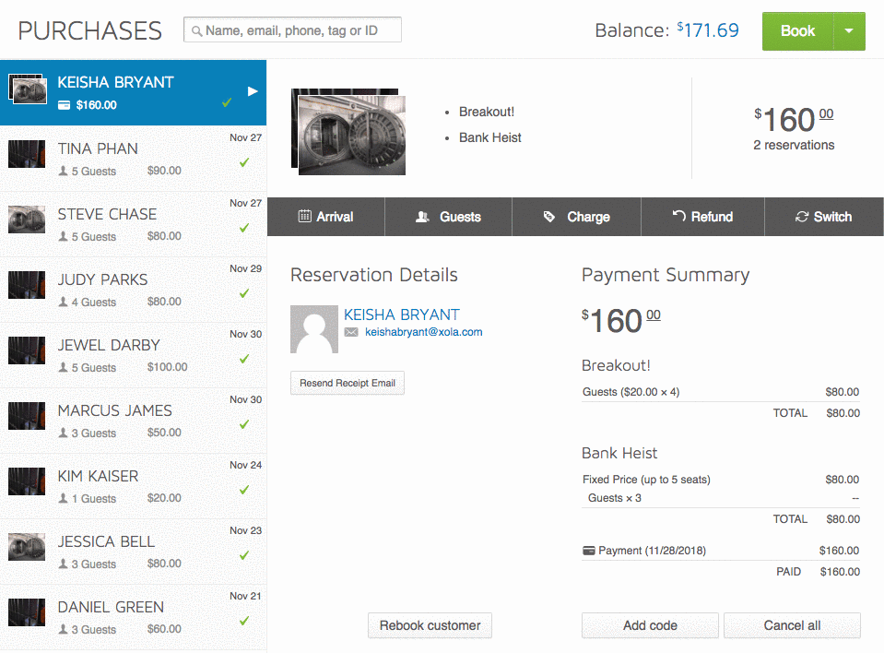
Task: Click the envelope email icon
Action: [351, 332]
